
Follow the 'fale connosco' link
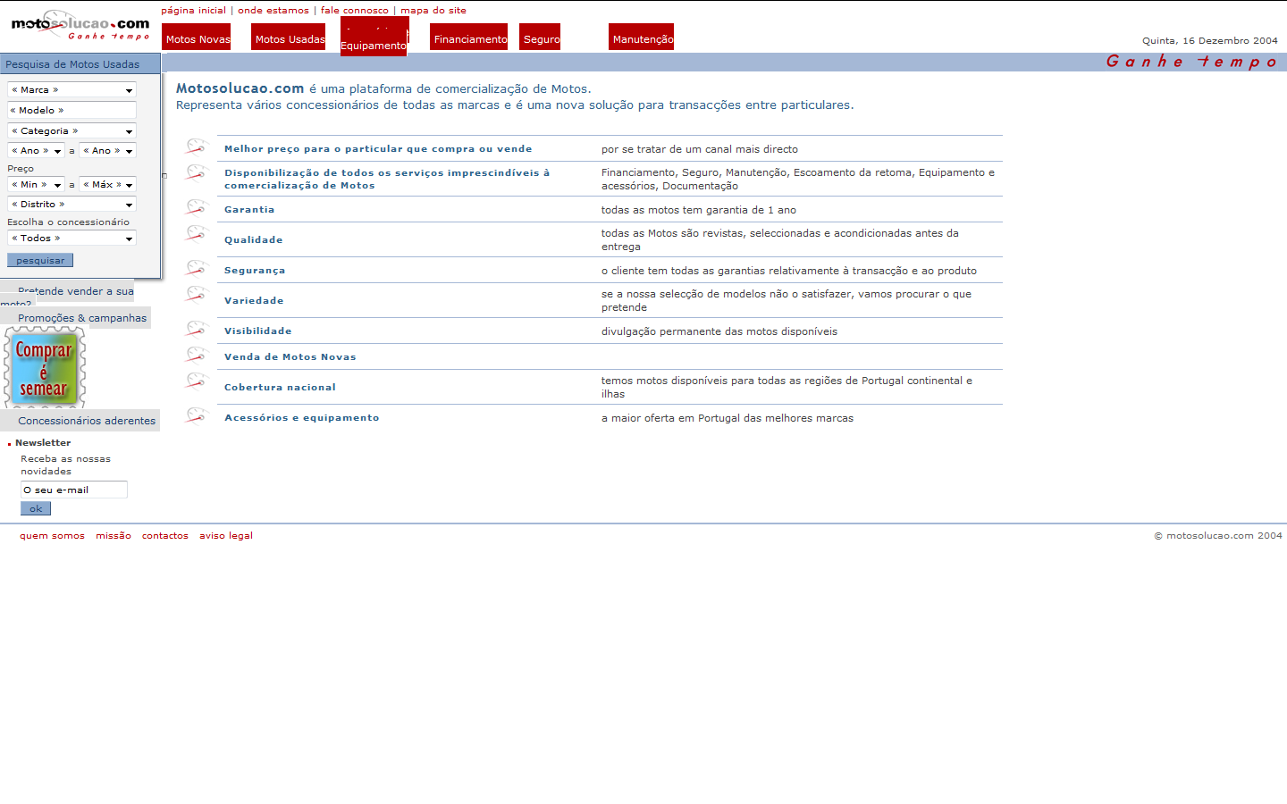click(x=354, y=11)
